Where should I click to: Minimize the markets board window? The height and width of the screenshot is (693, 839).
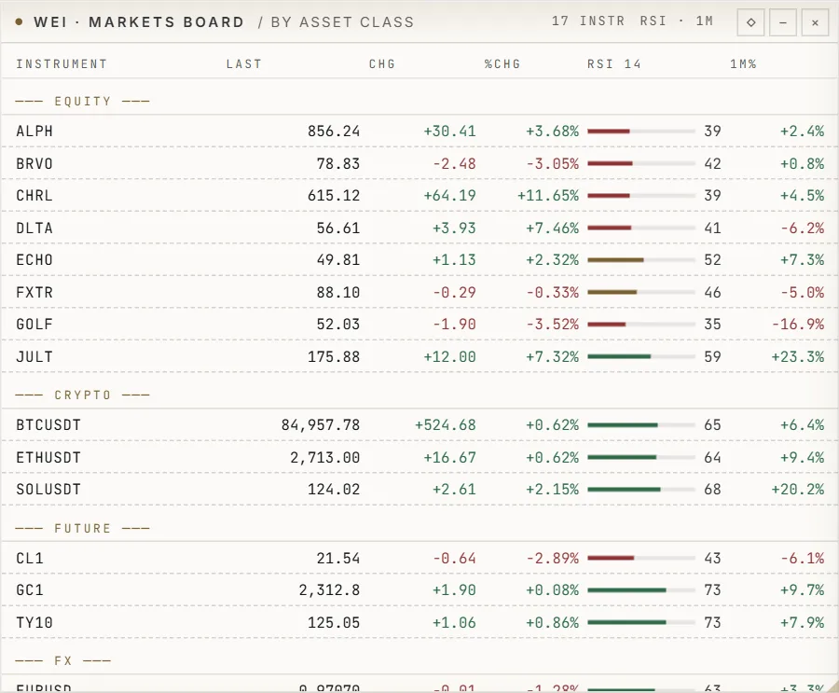point(783,22)
